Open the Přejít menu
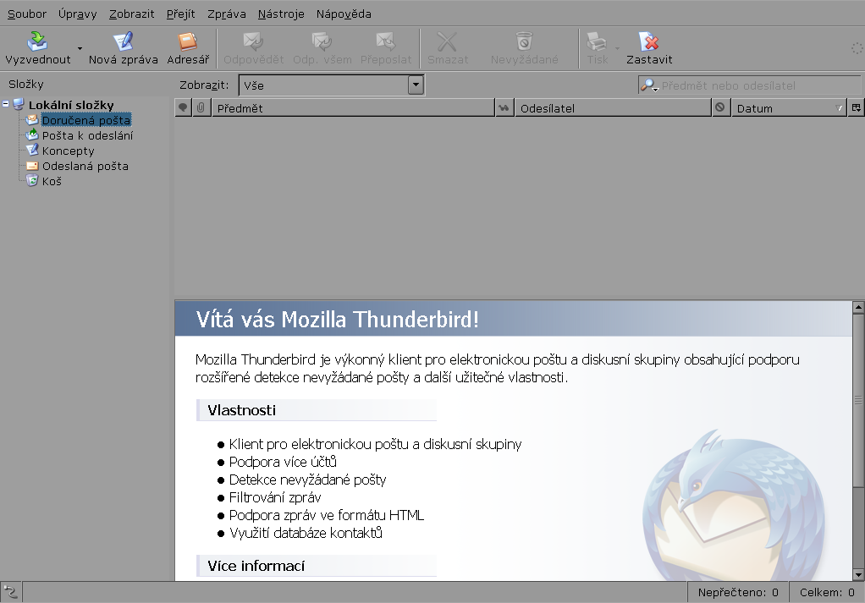This screenshot has height=603, width=865. coord(180,14)
